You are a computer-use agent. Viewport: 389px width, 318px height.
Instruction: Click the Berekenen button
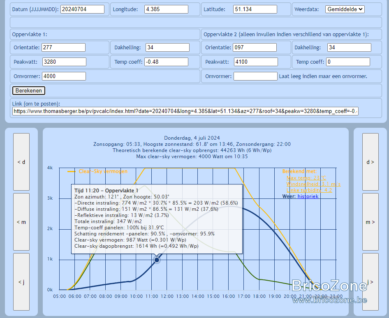click(x=29, y=90)
